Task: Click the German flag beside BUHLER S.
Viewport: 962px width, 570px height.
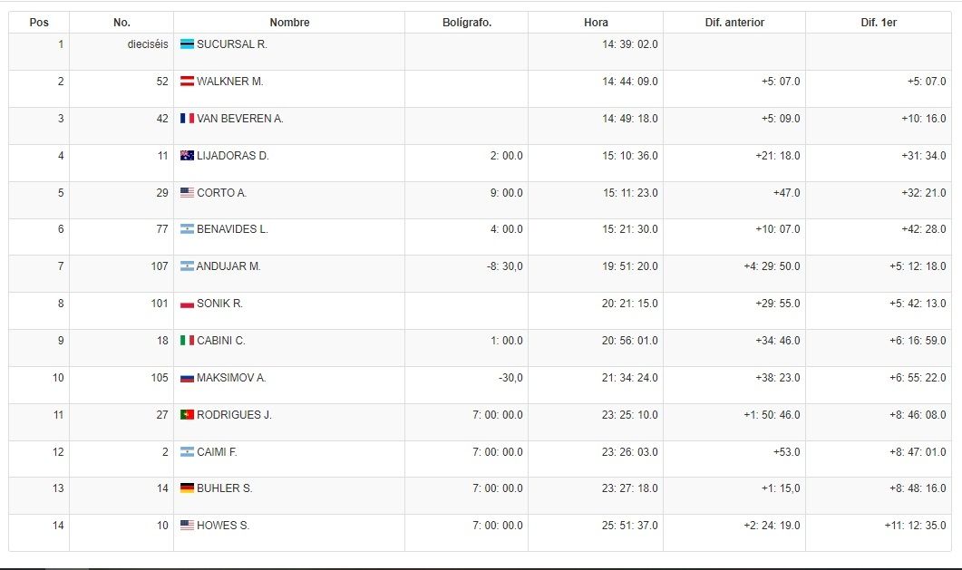Action: pyautogui.click(x=187, y=488)
